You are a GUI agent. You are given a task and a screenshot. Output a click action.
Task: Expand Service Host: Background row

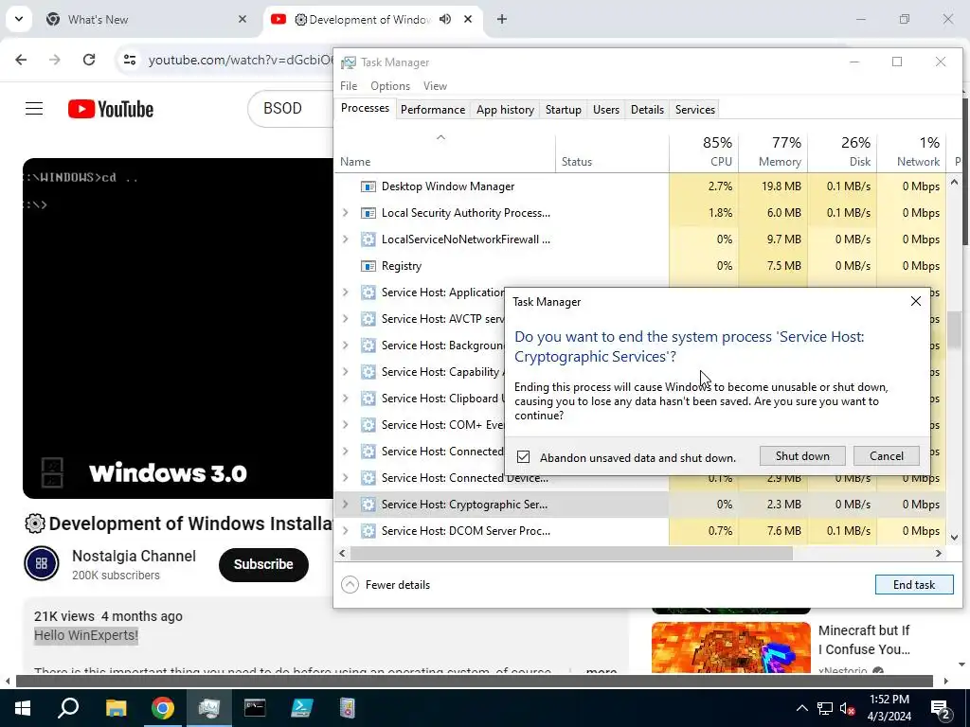point(345,345)
